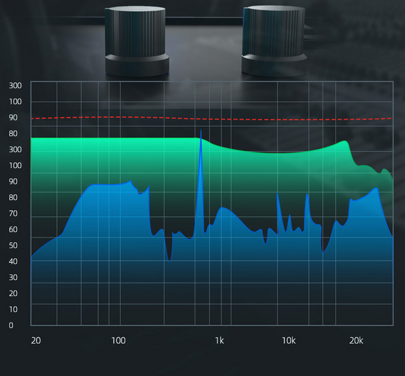Click the 10 level axis label

[x=13, y=309]
